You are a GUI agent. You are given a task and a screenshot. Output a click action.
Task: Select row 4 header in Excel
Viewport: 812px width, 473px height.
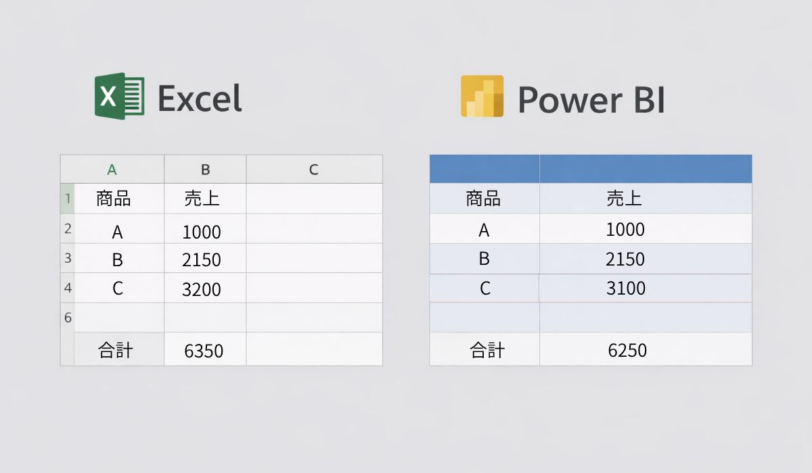(67, 288)
